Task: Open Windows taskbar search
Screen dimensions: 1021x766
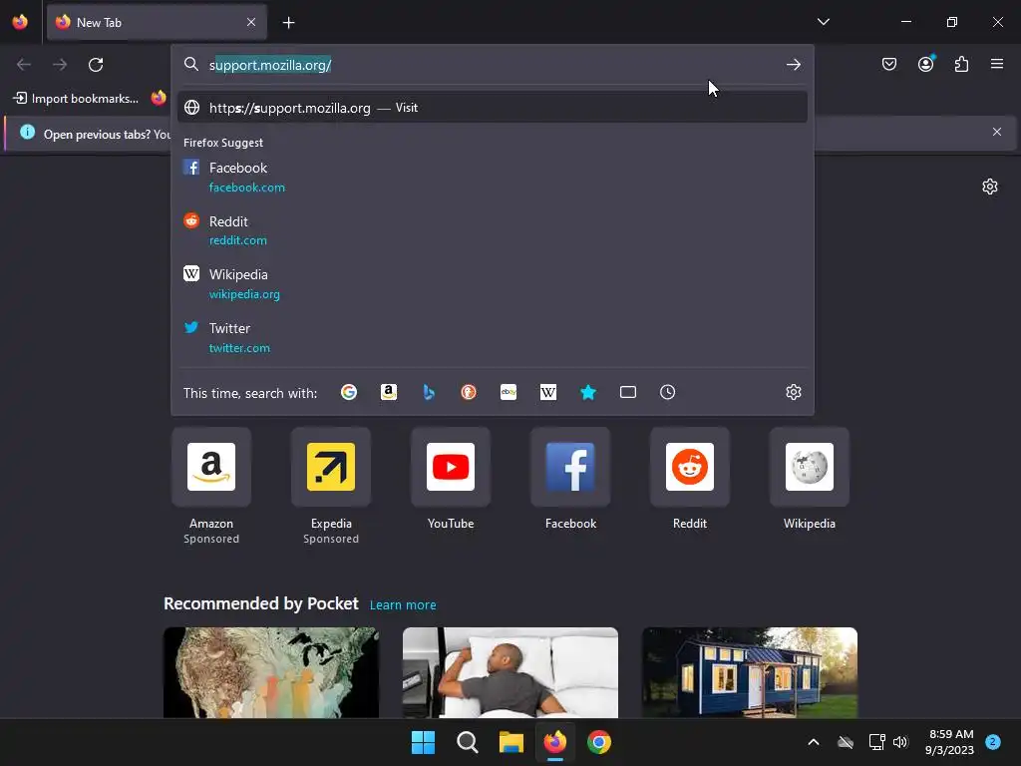Action: coord(468,742)
